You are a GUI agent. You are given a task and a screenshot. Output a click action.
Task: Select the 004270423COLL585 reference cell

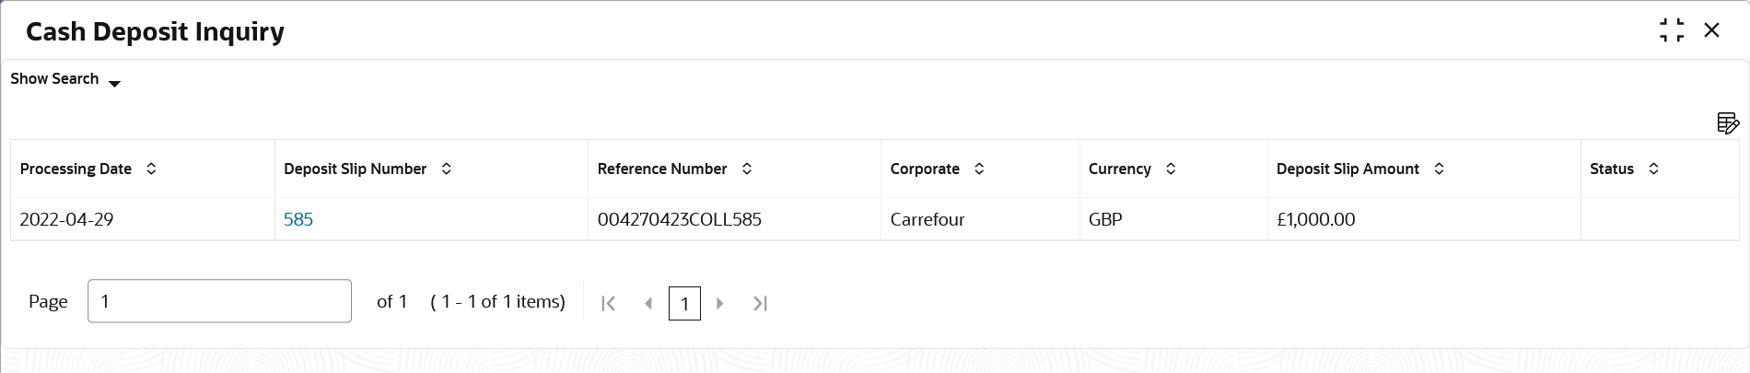click(734, 219)
